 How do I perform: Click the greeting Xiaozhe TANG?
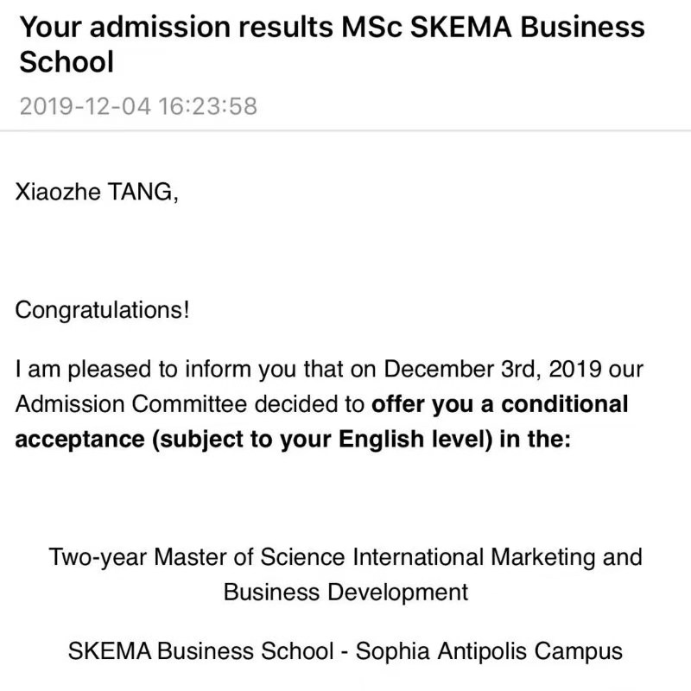pos(97,192)
